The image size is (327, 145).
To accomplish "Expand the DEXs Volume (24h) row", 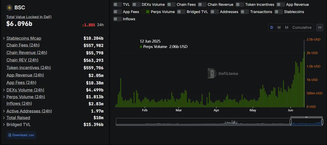I will coord(4,90).
